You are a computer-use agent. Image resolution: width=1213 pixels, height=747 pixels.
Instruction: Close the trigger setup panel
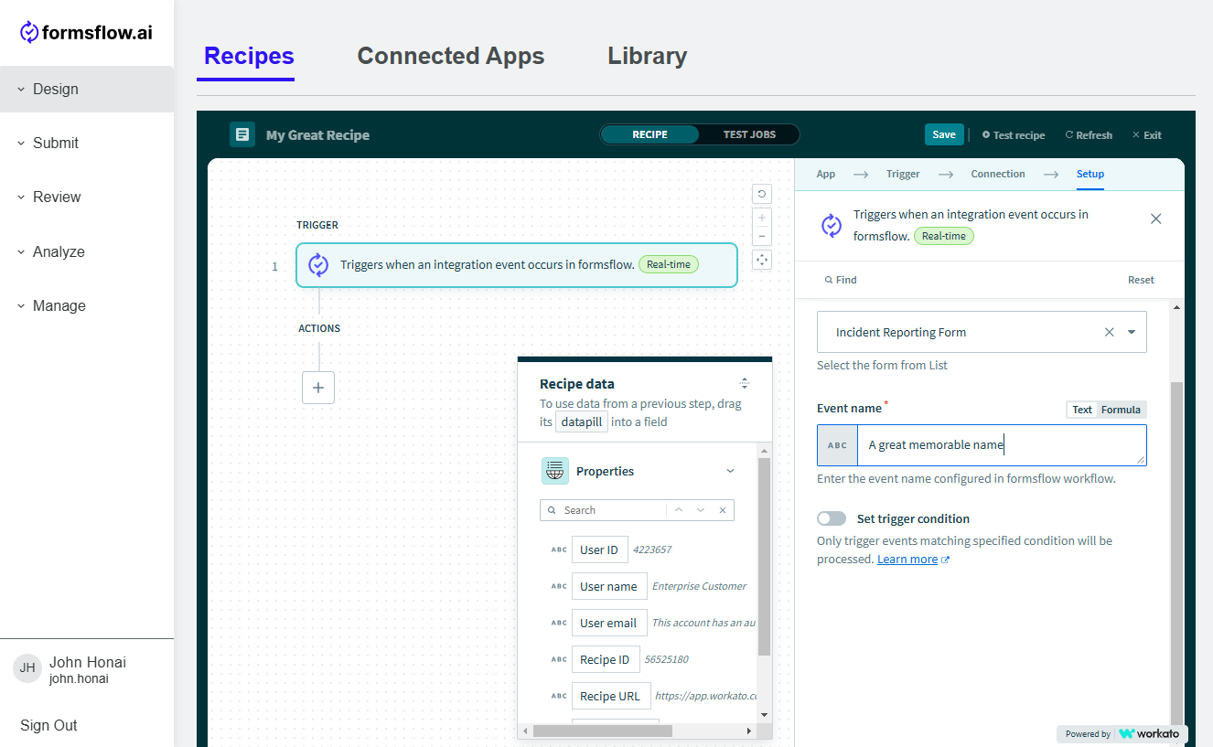tap(1156, 219)
